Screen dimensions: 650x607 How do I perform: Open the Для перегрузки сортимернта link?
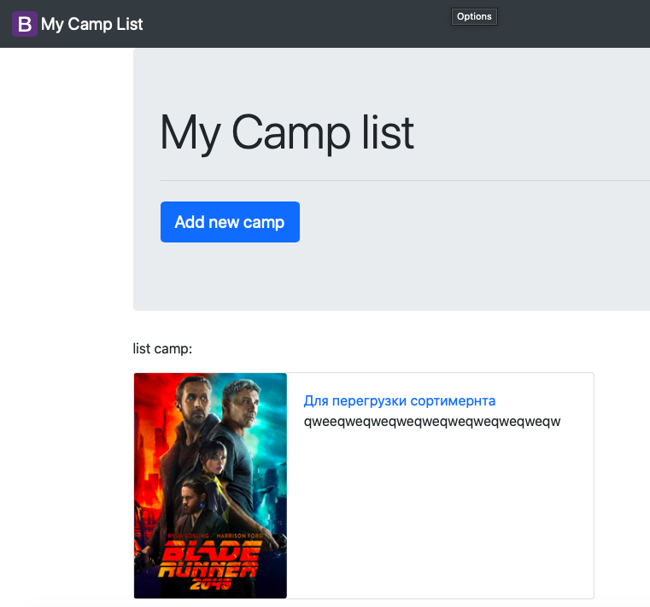pyautogui.click(x=399, y=400)
